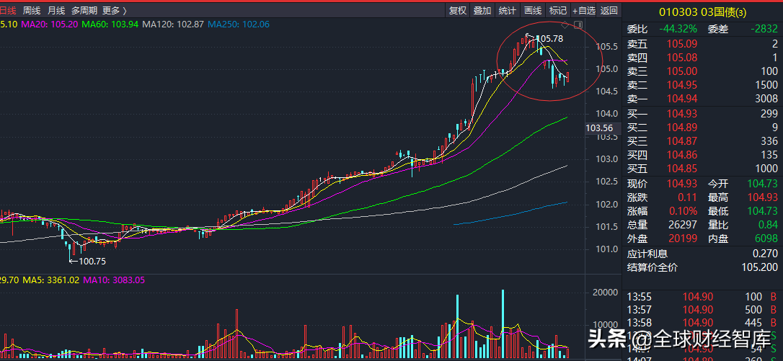
Task: Click the 标记 mark tool
Action: tap(557, 10)
